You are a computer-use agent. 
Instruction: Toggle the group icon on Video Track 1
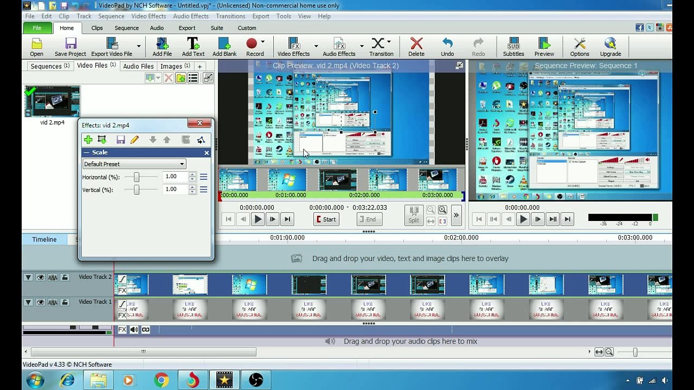tap(53, 302)
